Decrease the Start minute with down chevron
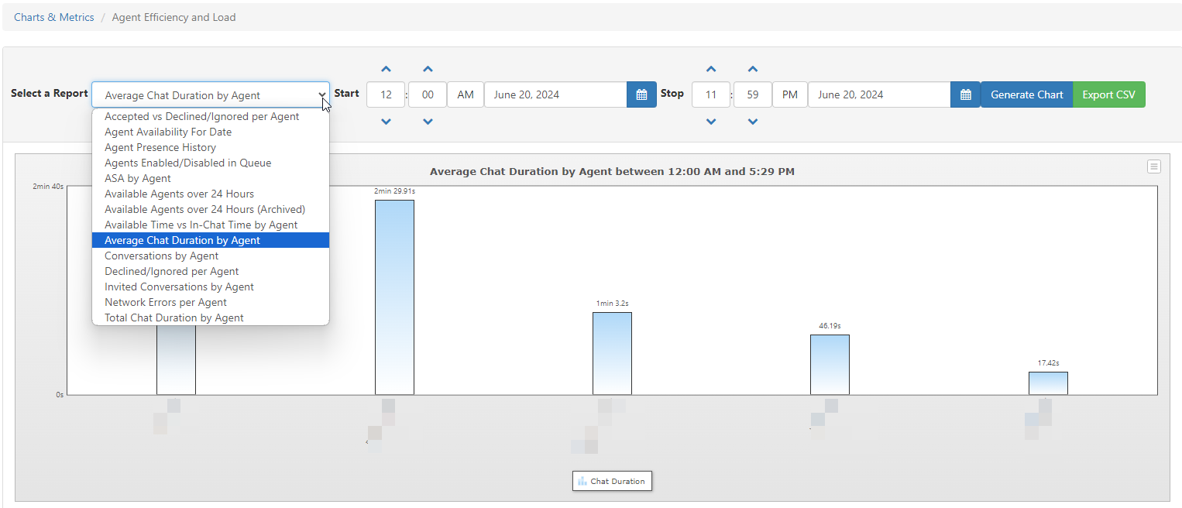The image size is (1182, 508). tap(428, 122)
